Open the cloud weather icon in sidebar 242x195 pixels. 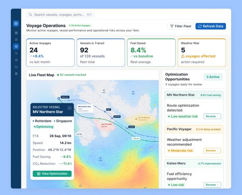tap(16, 67)
